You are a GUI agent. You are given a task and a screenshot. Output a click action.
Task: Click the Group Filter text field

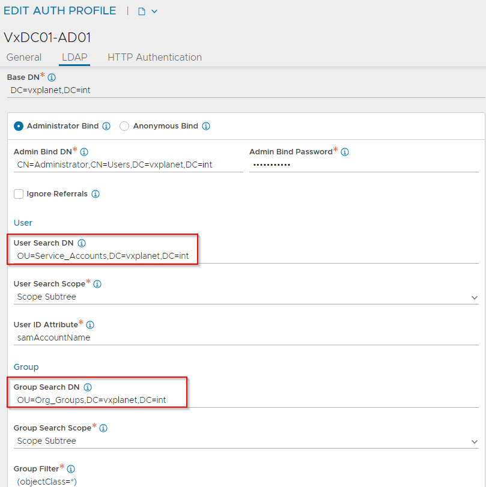pos(246,481)
